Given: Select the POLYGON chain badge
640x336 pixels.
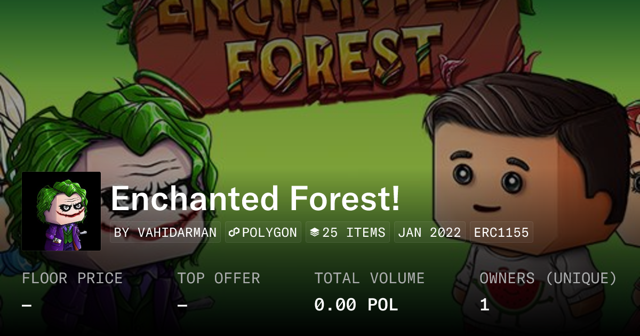Looking at the screenshot, I should [263, 233].
